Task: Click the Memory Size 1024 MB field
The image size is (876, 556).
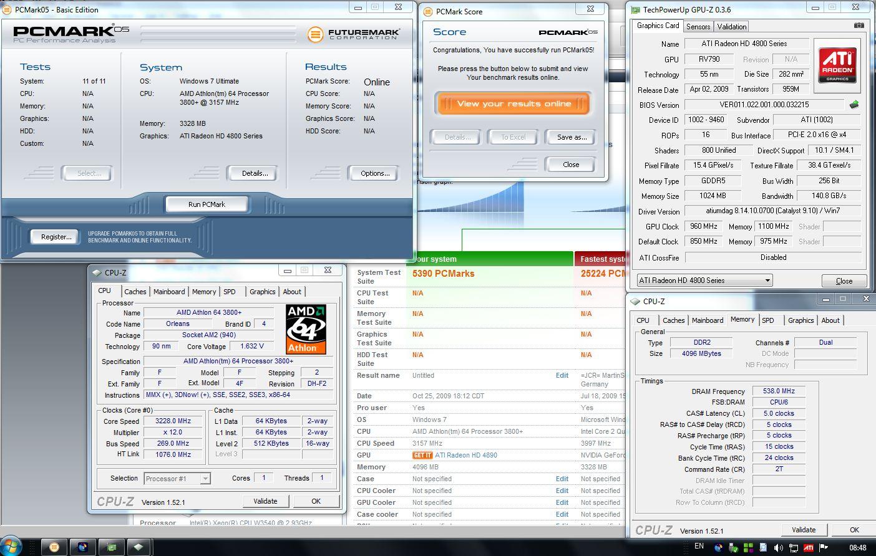Action: (712, 196)
